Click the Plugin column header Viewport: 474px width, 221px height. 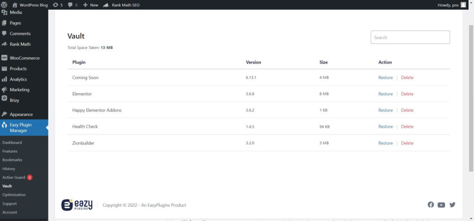(79, 62)
